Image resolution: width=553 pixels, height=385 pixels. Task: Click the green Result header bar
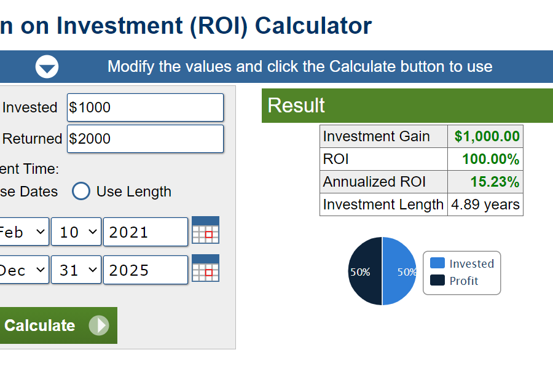pos(407,106)
